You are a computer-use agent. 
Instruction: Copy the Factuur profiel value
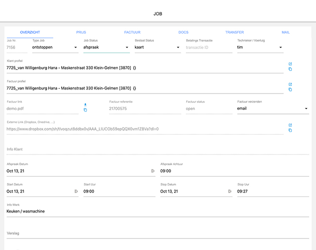[x=290, y=90]
